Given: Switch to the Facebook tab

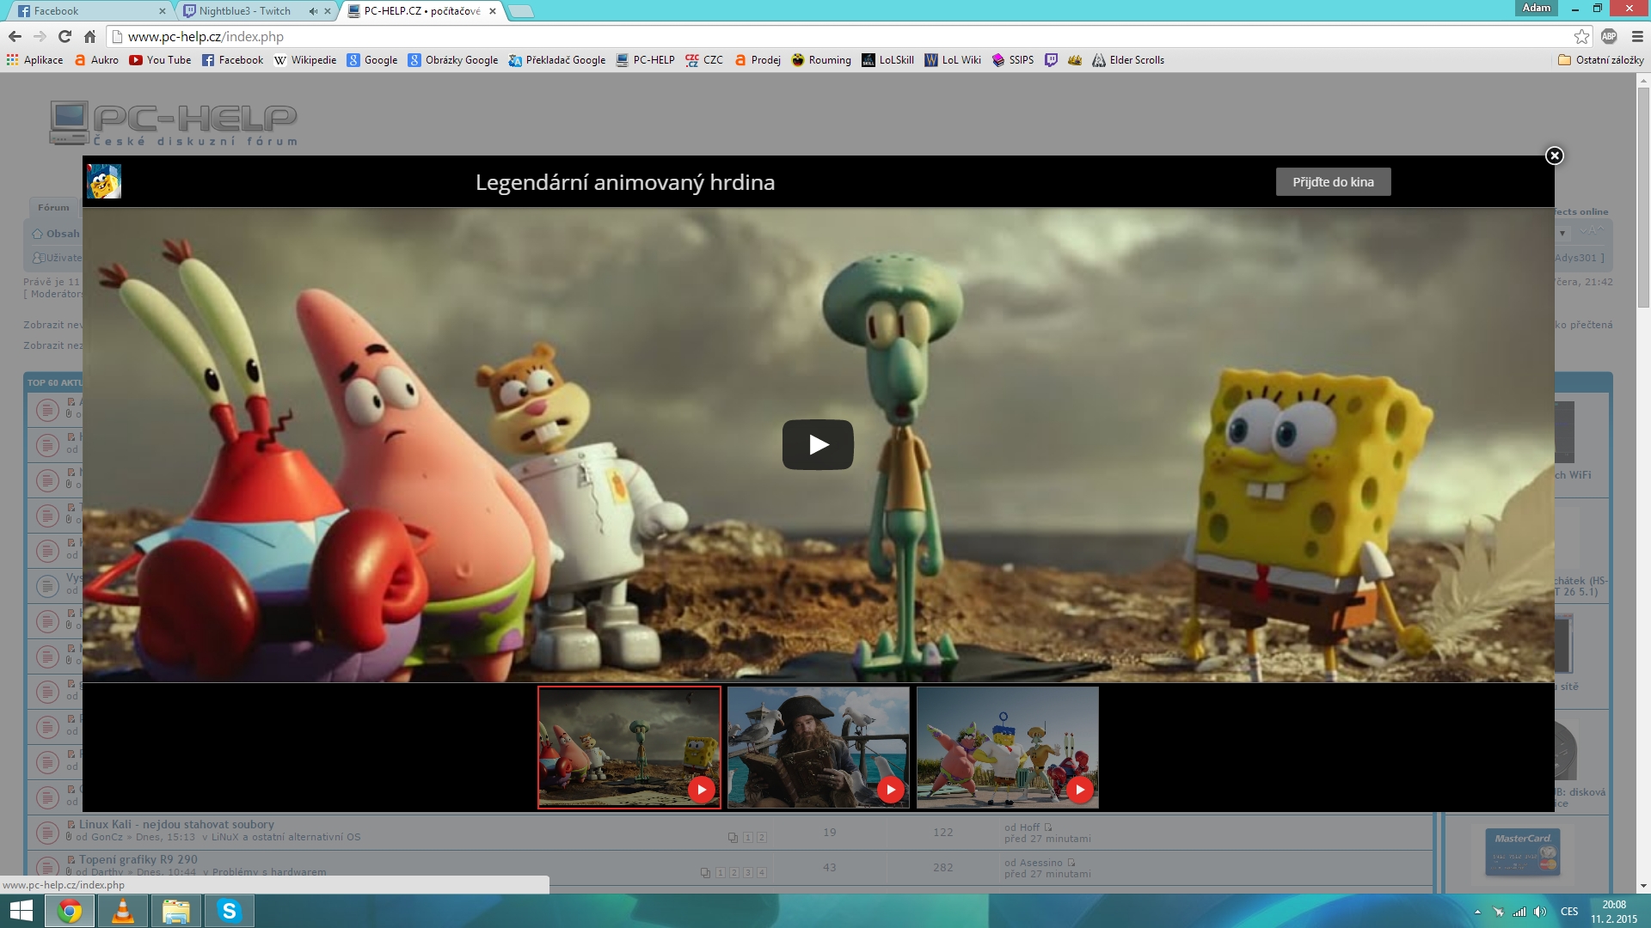Looking at the screenshot, I should tap(86, 11).
